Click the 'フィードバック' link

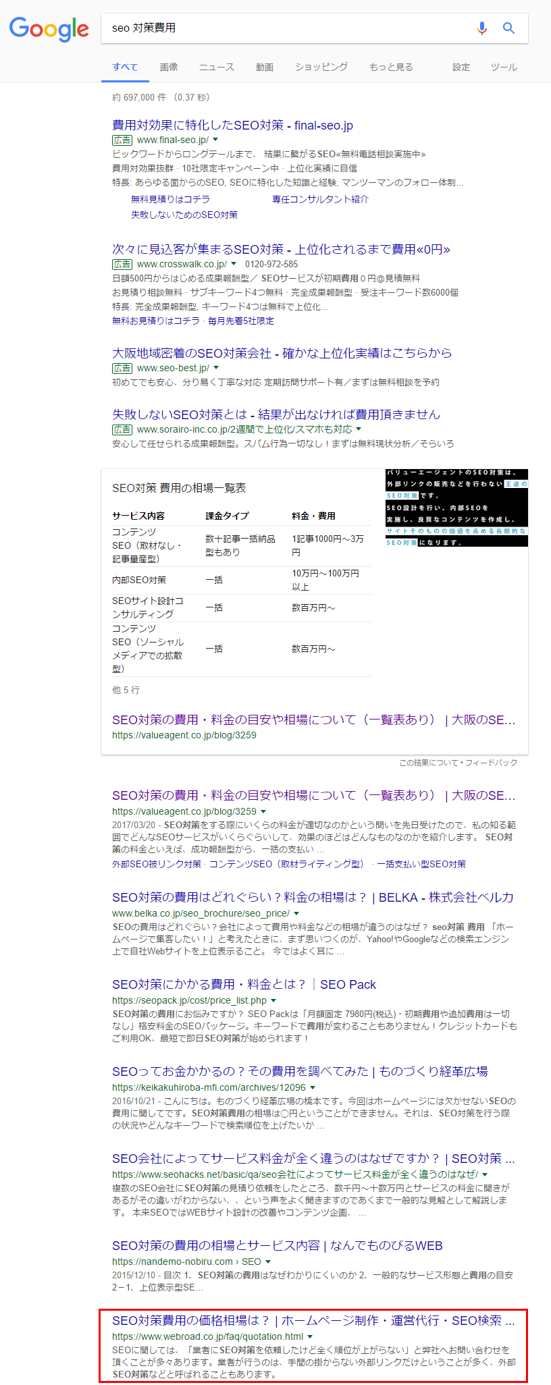[491, 763]
